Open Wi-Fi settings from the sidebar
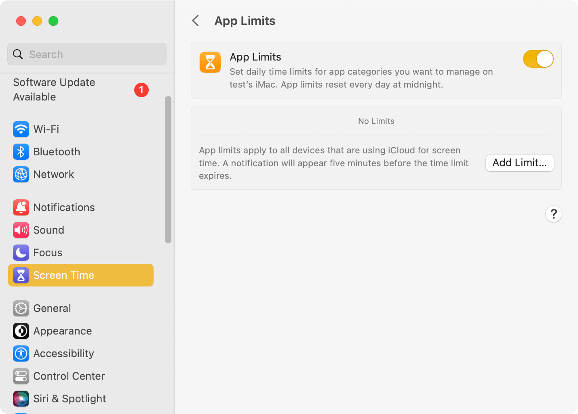The image size is (578, 414). pyautogui.click(x=46, y=129)
